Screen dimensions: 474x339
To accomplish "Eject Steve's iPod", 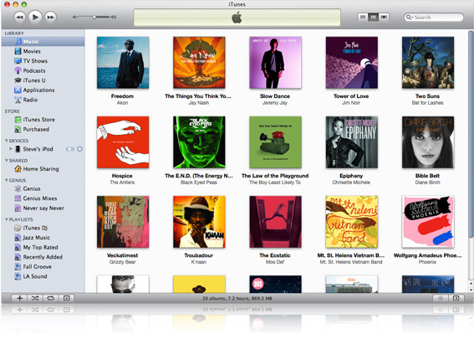I will (79, 149).
